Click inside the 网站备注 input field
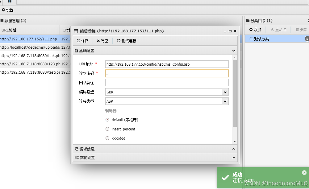This screenshot has width=309, height=189. pyautogui.click(x=167, y=82)
